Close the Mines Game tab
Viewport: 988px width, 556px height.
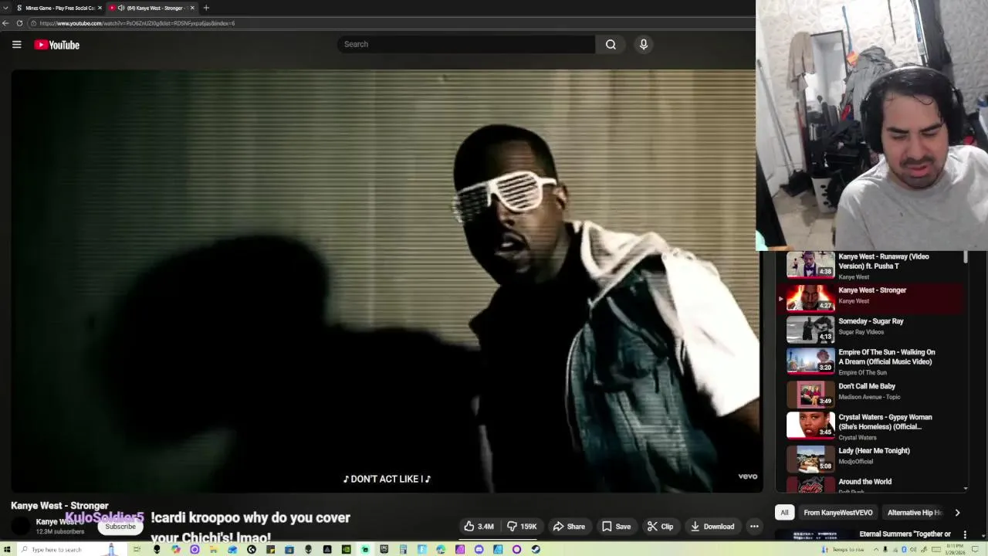coord(100,8)
